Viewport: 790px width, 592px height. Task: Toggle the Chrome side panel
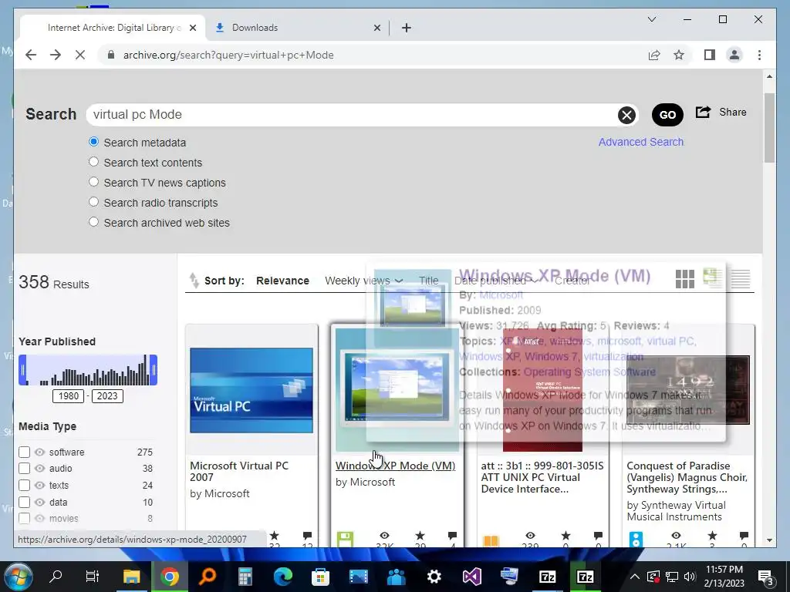coord(710,55)
